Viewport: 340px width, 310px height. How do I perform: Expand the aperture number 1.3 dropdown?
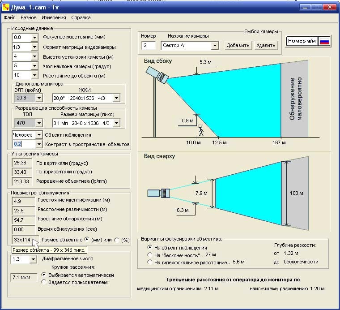pos(33,259)
